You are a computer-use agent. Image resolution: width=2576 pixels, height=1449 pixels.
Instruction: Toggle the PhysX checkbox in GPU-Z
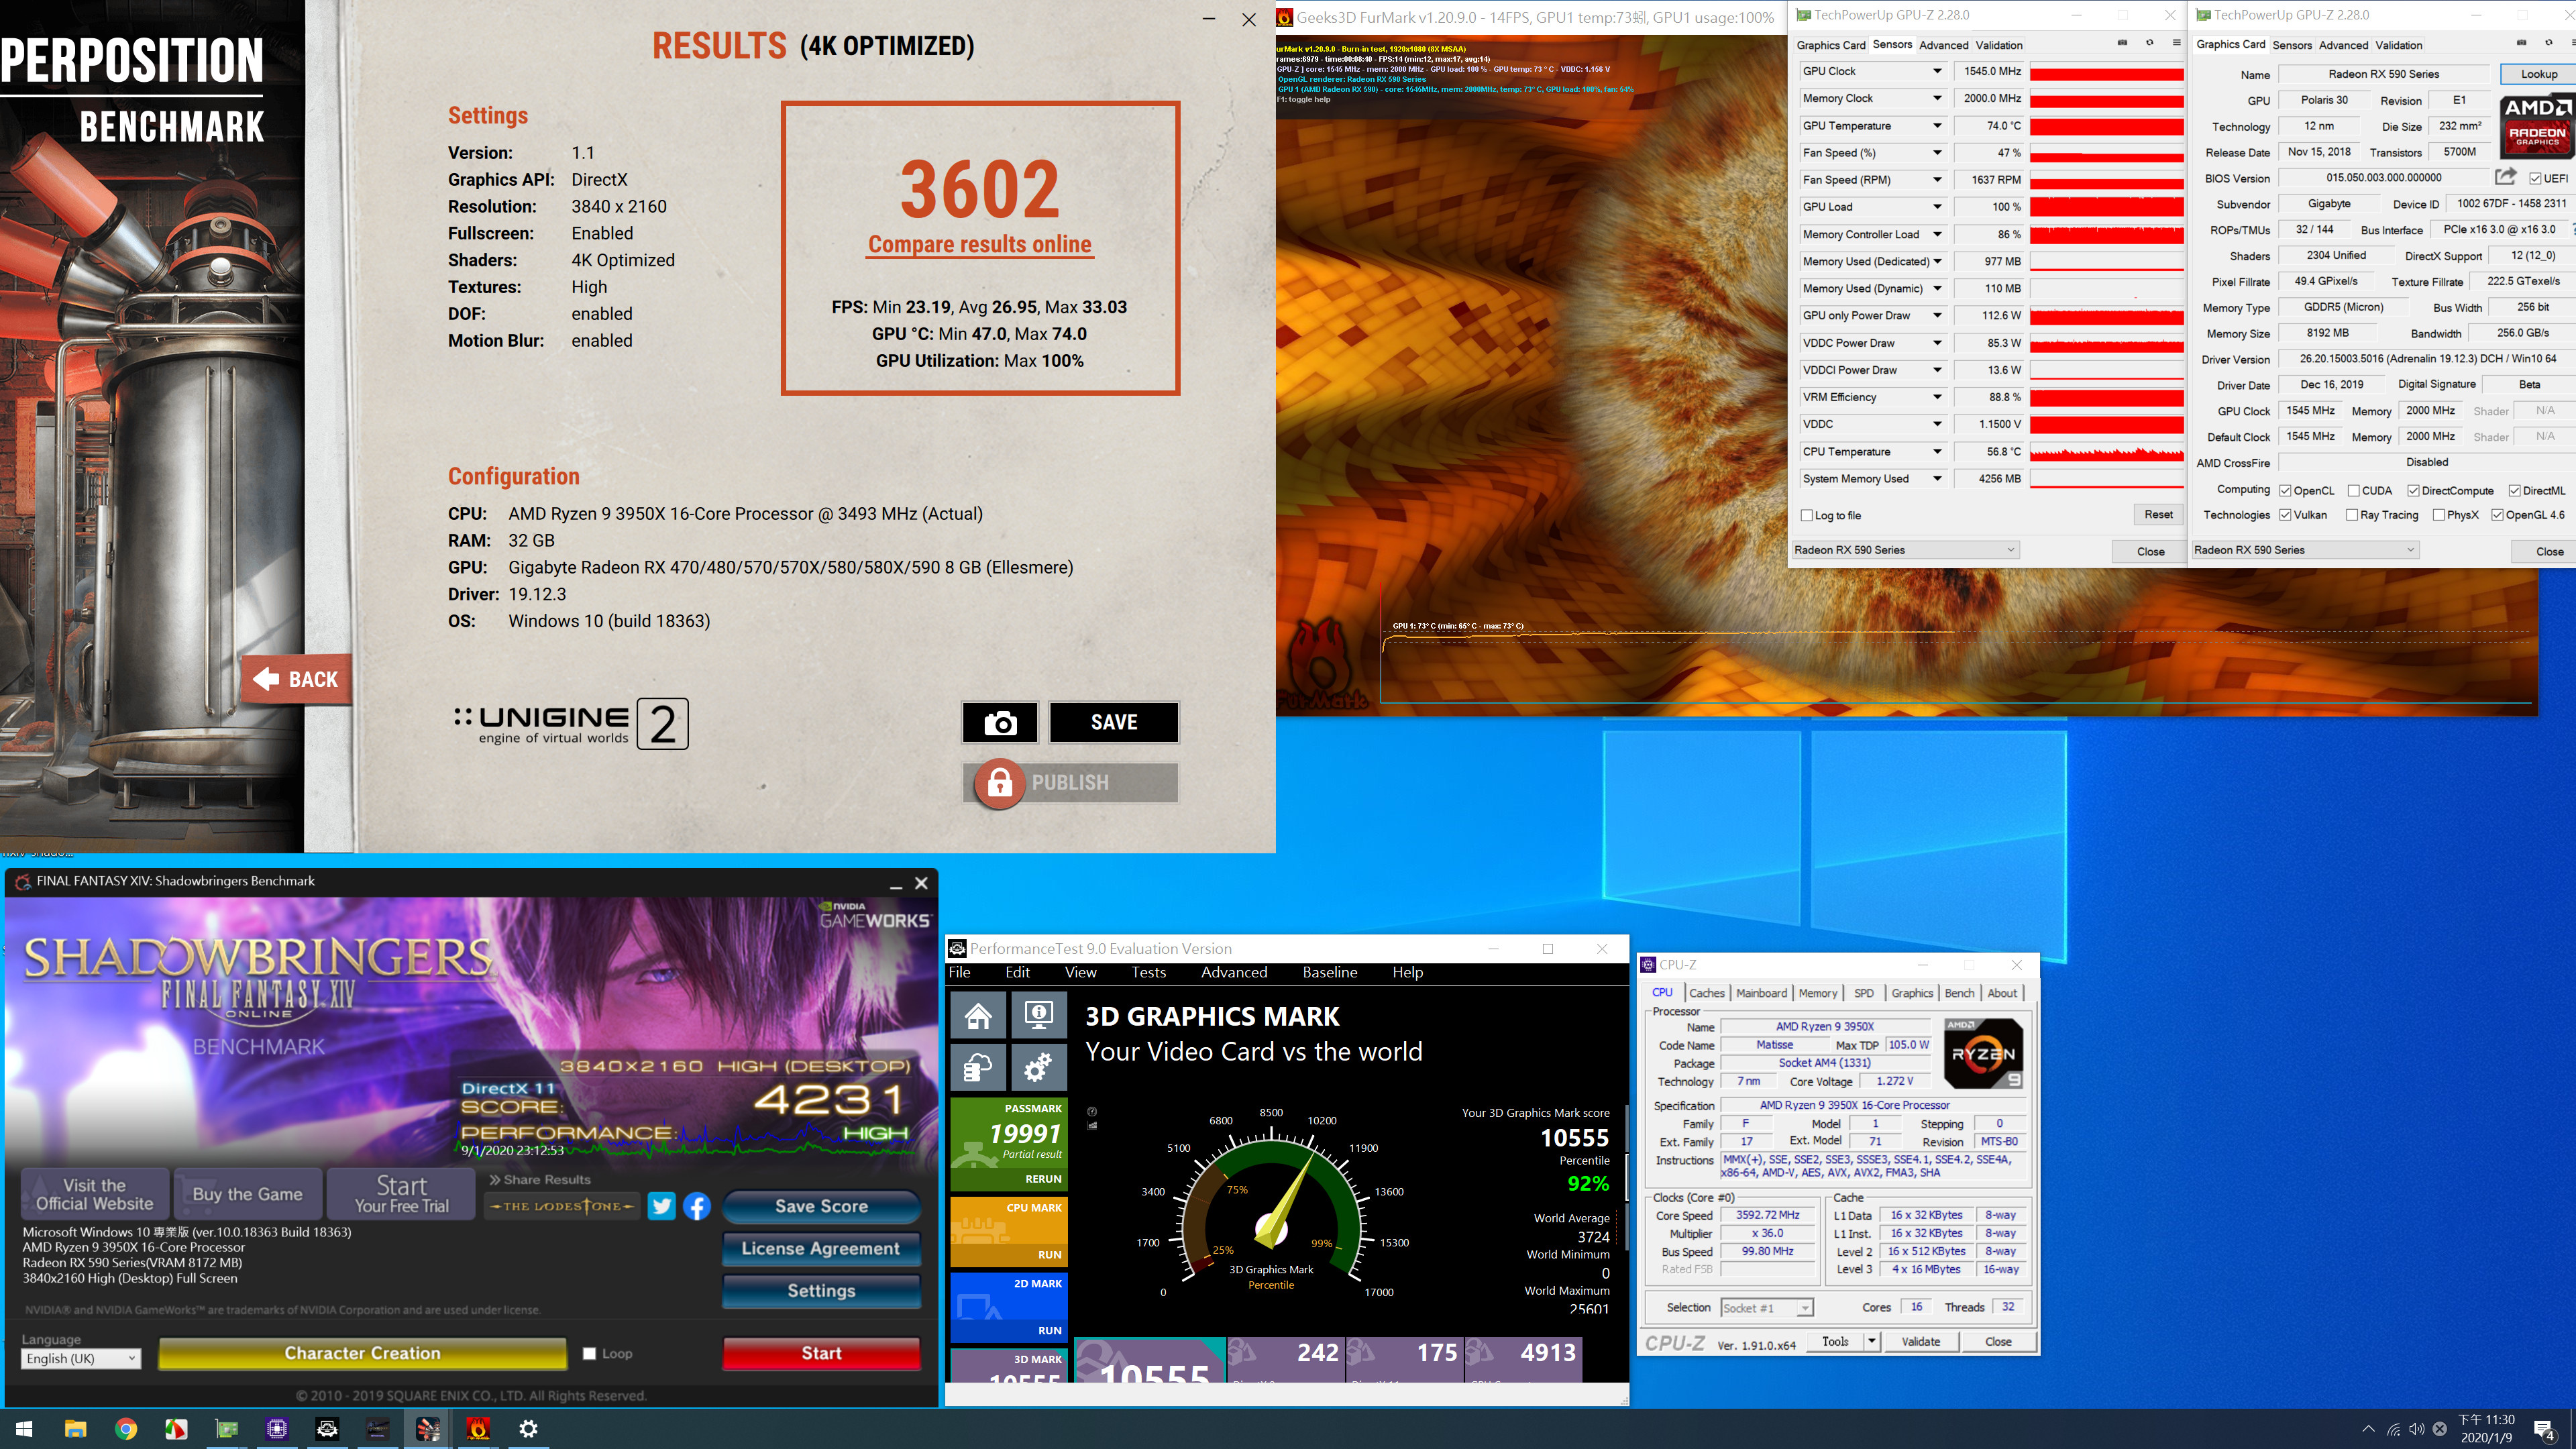(2439, 515)
